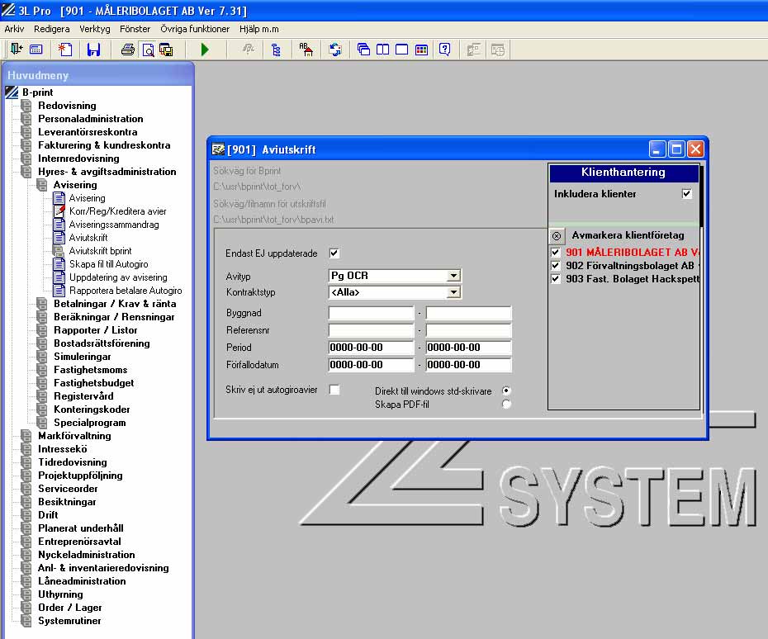
Task: Click the blue save diskette icon
Action: [x=93, y=50]
